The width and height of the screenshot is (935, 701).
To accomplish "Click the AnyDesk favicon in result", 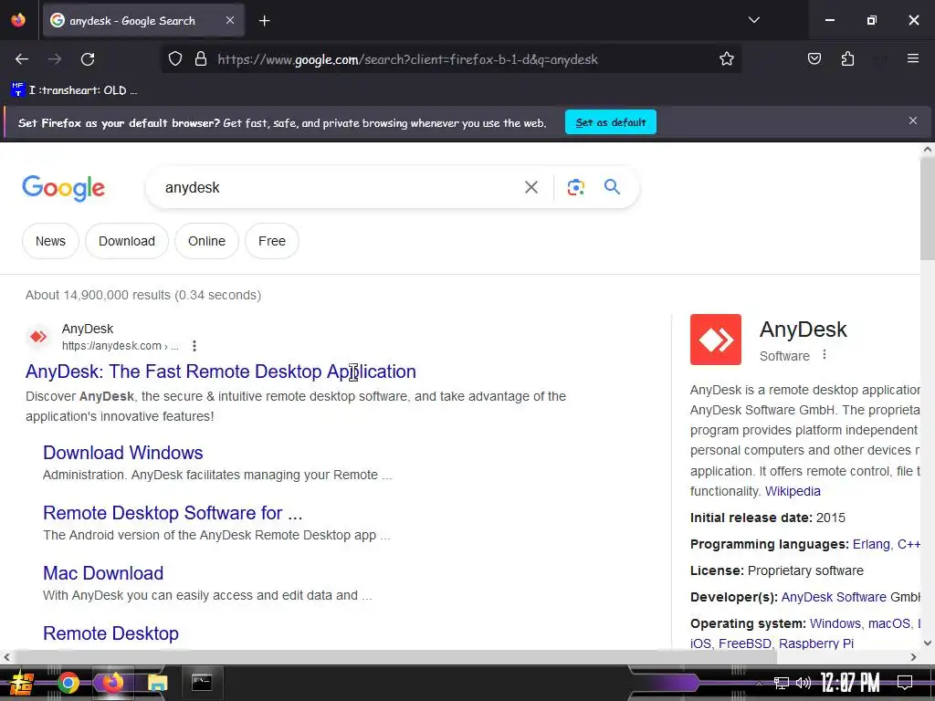I will pyautogui.click(x=38, y=337).
